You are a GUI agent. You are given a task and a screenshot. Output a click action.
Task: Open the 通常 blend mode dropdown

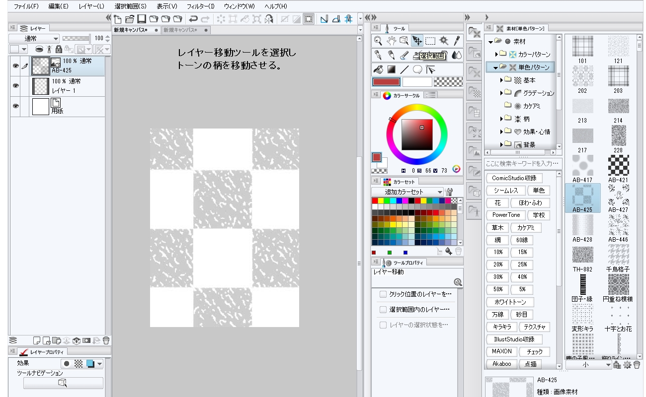34,38
